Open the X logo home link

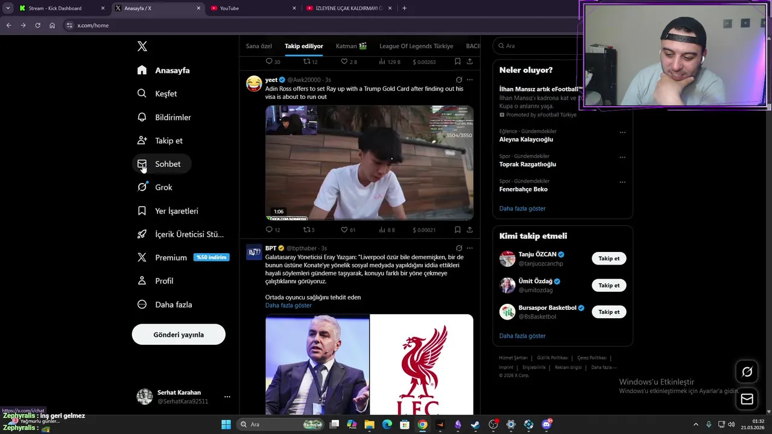point(142,46)
